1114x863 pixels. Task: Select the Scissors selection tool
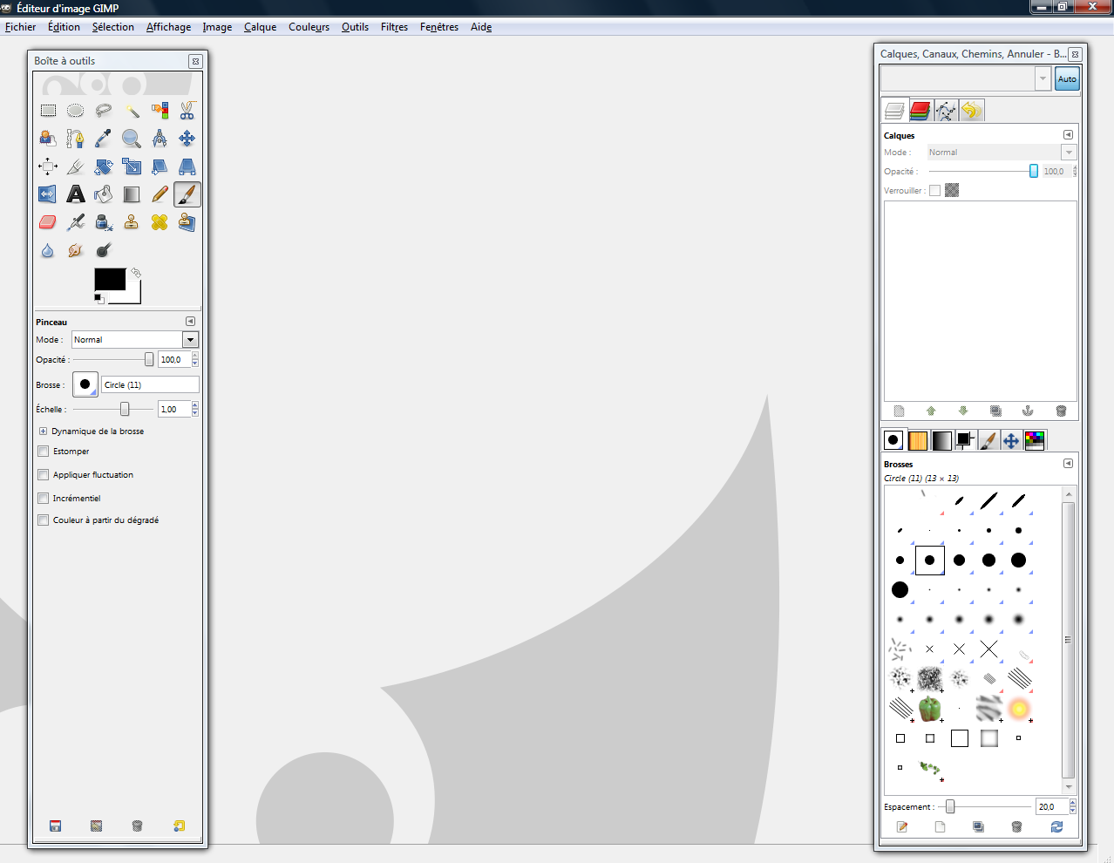(187, 111)
